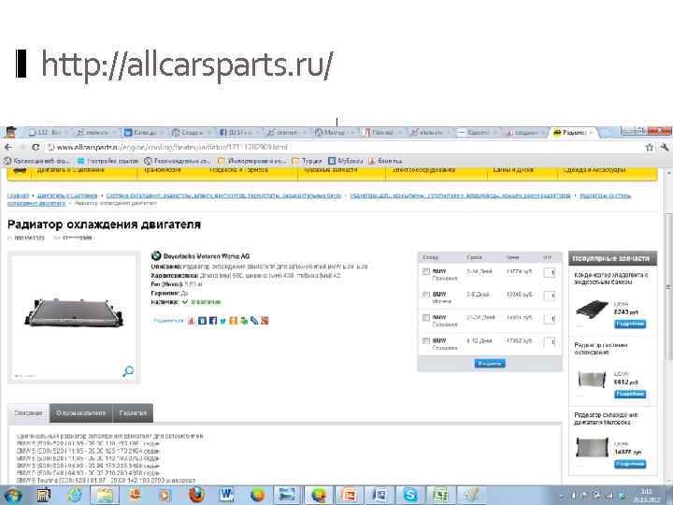Click quantity field of the 14301 руб offer
Image resolution: width=673 pixels, height=505 pixels.
click(550, 319)
